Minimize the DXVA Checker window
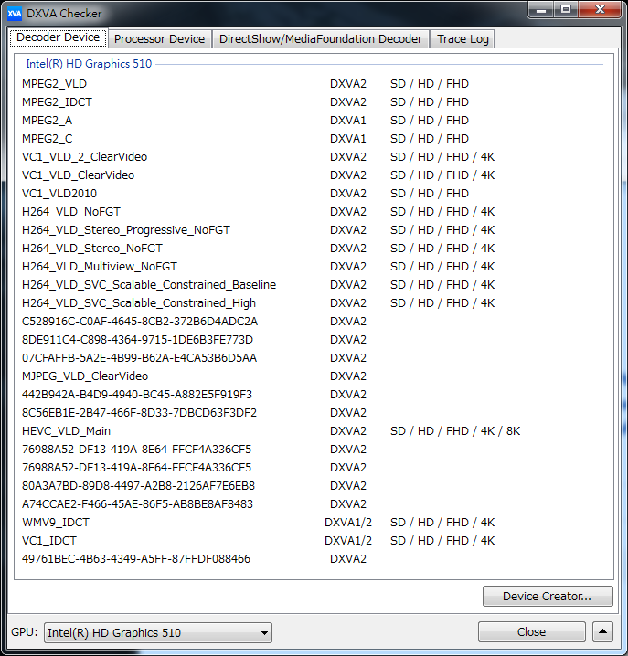Screen dimensions: 628x656 point(541,10)
